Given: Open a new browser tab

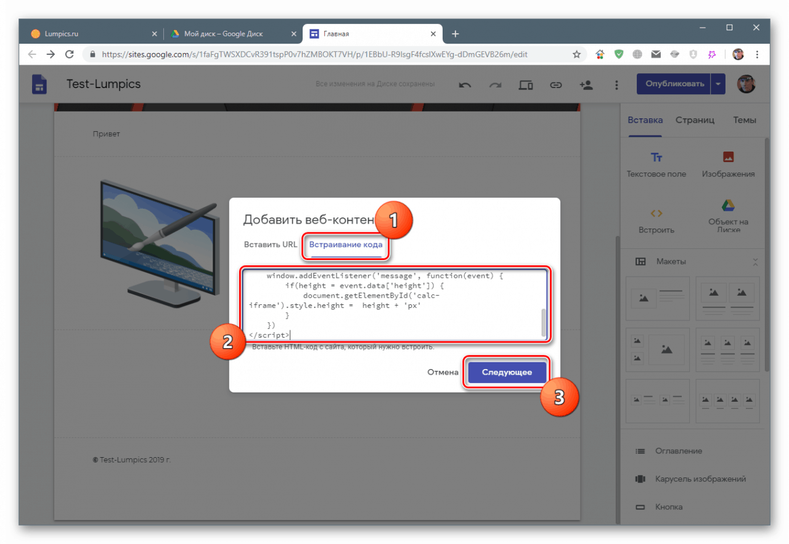Looking at the screenshot, I should (x=455, y=34).
